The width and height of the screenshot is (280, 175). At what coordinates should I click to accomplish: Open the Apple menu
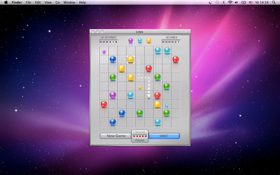pos(6,2)
